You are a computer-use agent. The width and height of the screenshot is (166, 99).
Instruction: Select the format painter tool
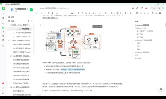point(49,13)
